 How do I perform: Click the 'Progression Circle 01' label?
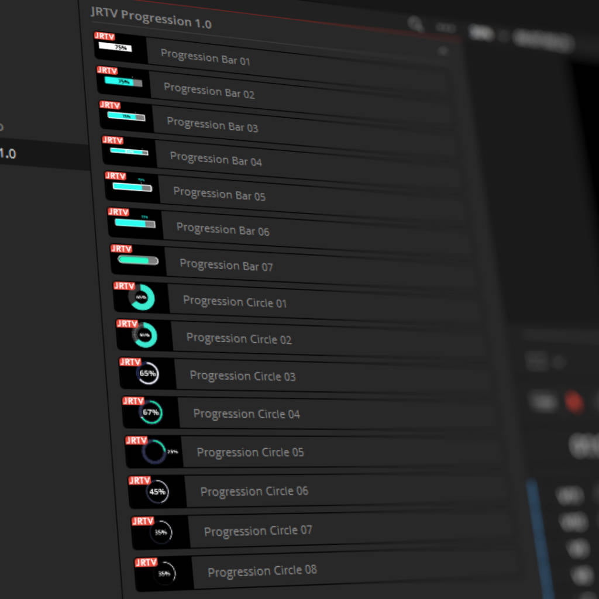tap(235, 301)
